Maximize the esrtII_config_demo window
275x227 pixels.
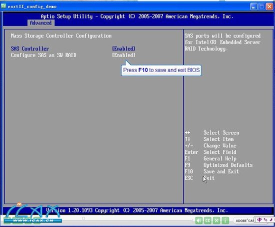click(261, 7)
